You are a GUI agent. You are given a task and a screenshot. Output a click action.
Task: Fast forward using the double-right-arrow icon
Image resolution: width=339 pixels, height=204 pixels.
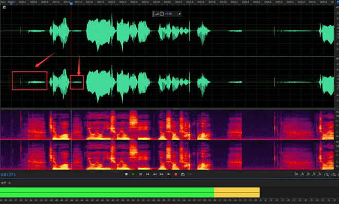(x=162, y=174)
